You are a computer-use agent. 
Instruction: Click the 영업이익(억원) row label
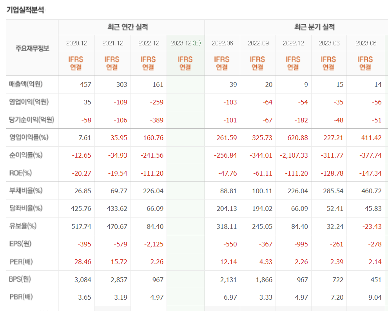[x=29, y=102]
